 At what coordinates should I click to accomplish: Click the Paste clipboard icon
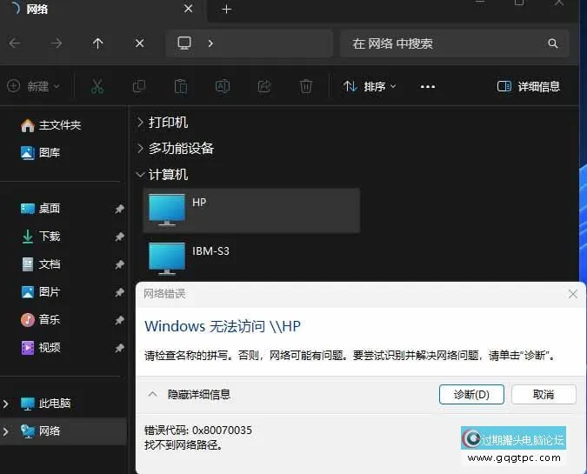(181, 86)
